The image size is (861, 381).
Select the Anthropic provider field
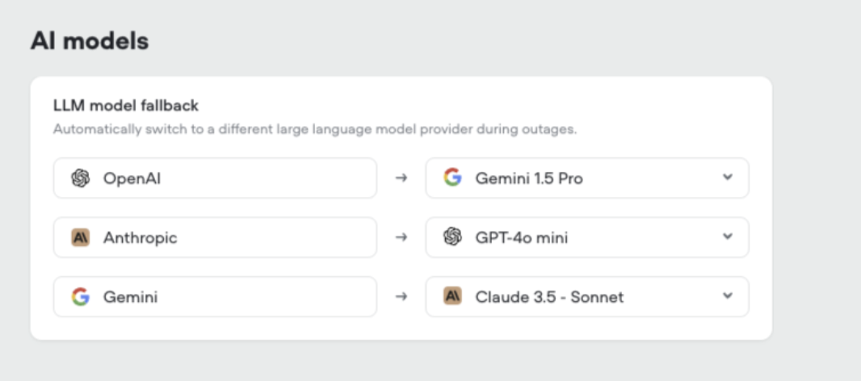(215, 237)
